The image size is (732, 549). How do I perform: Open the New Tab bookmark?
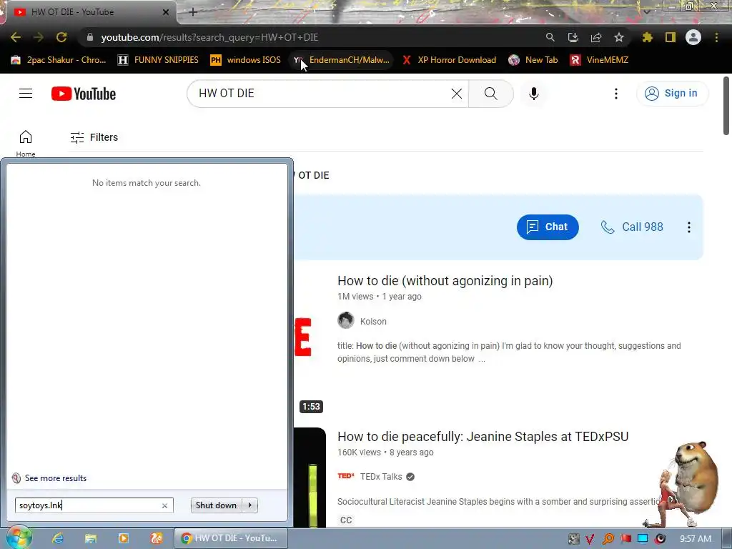pyautogui.click(x=533, y=60)
